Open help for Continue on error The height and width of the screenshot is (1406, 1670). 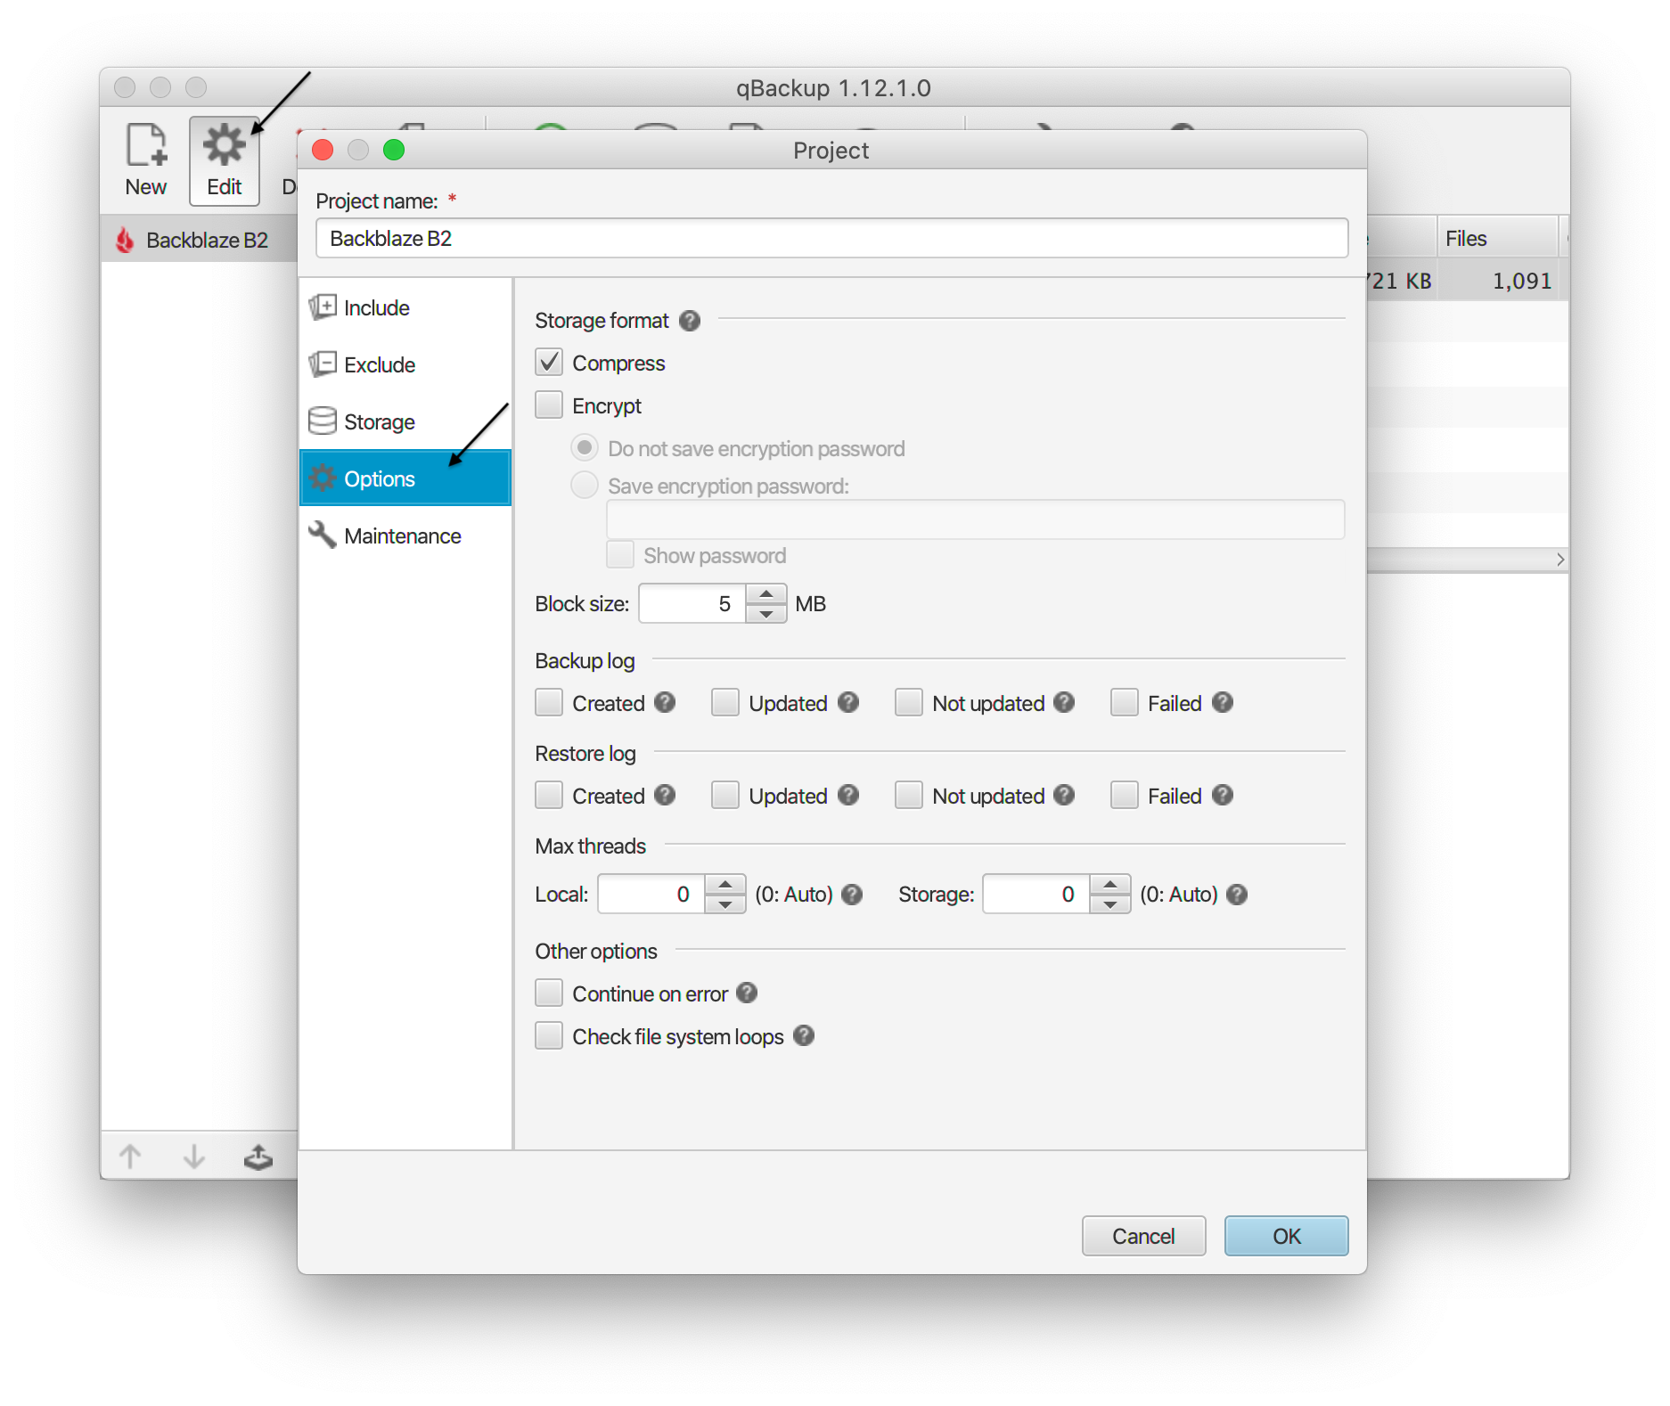[747, 993]
